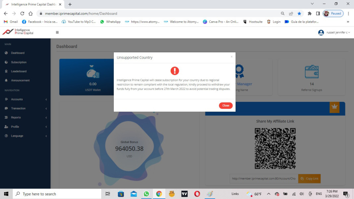Screen dimensions: 354x199
Task: Click the browser back arrow
Action: point(6,14)
